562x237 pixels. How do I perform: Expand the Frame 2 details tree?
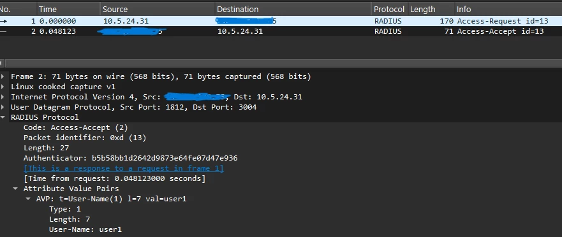pos(3,76)
